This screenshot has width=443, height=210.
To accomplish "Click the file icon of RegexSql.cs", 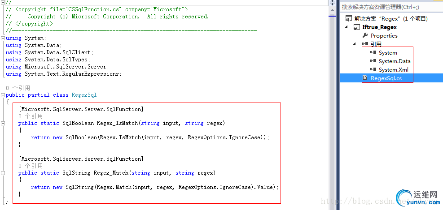I will click(365, 78).
